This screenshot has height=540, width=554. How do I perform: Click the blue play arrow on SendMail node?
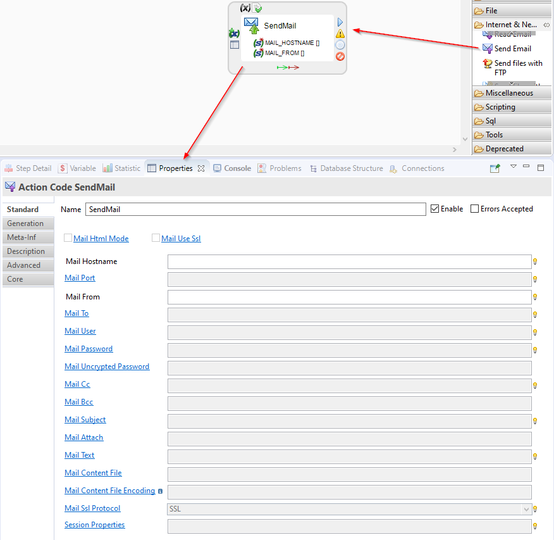340,22
